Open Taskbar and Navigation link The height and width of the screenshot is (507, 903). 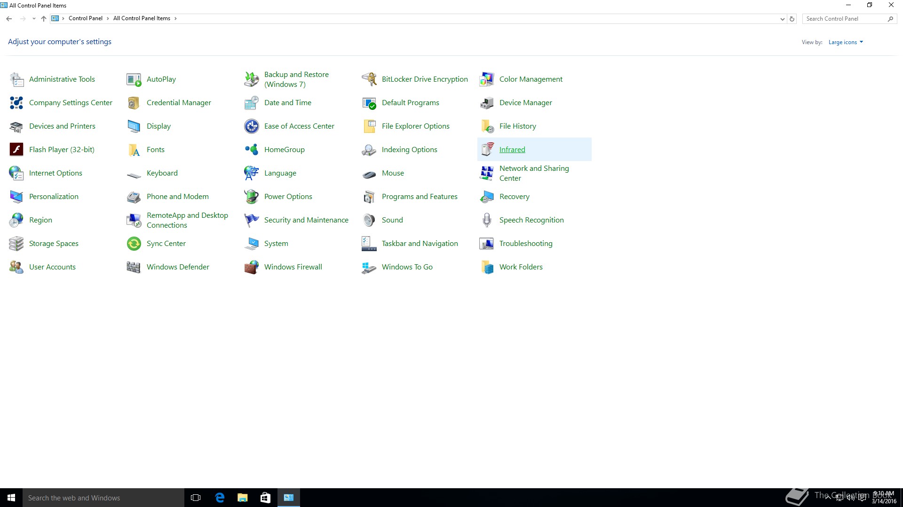point(420,244)
